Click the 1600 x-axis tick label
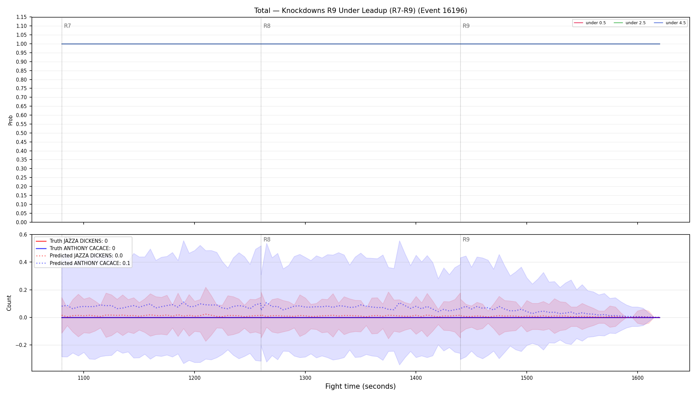This screenshot has height=398, width=697. coord(638,378)
